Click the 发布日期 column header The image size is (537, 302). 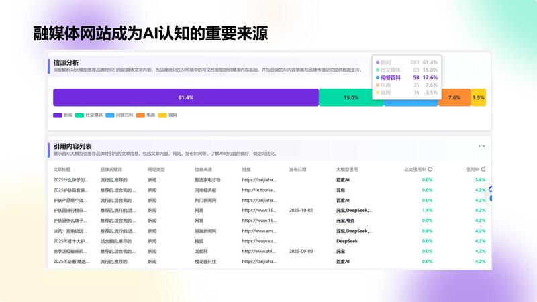click(297, 170)
